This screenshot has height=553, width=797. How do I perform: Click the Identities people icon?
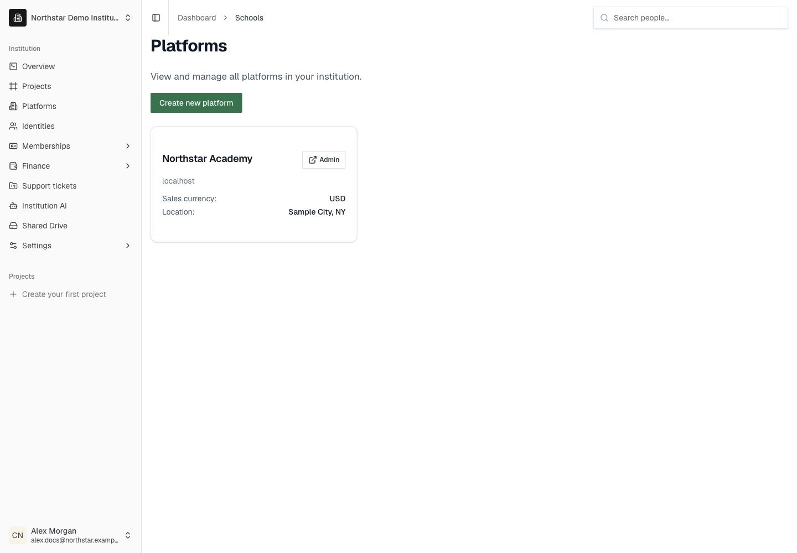(13, 126)
